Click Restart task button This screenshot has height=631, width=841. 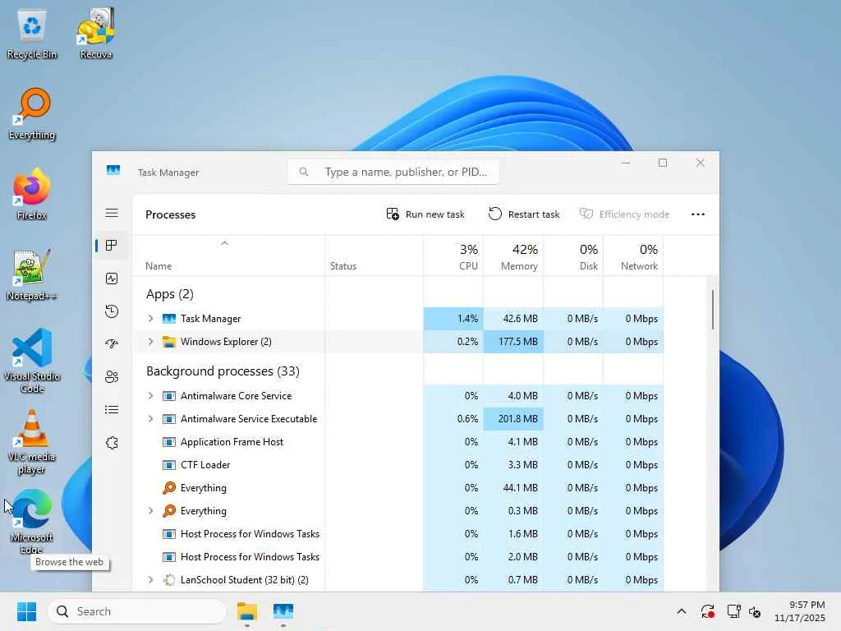point(524,214)
